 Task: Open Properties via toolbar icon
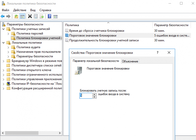tap(36, 17)
